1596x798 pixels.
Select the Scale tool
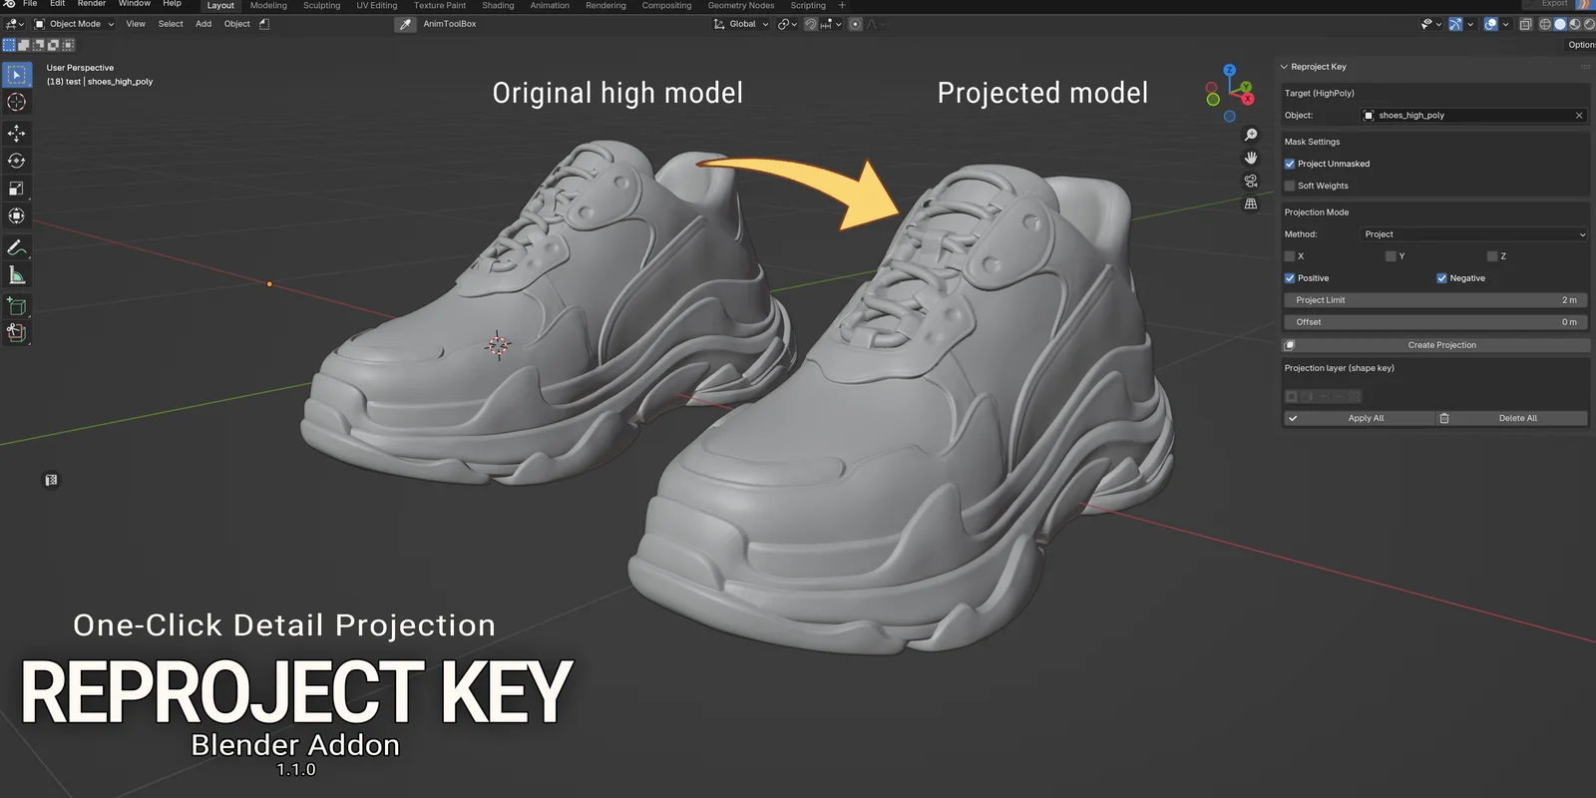[17, 189]
